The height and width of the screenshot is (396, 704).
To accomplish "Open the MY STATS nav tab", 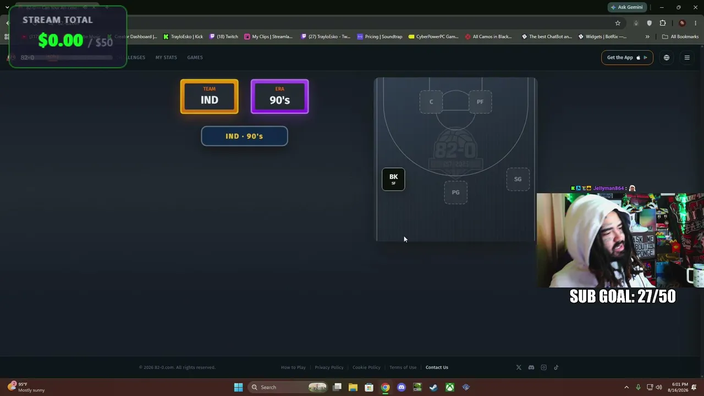I will pos(166,58).
